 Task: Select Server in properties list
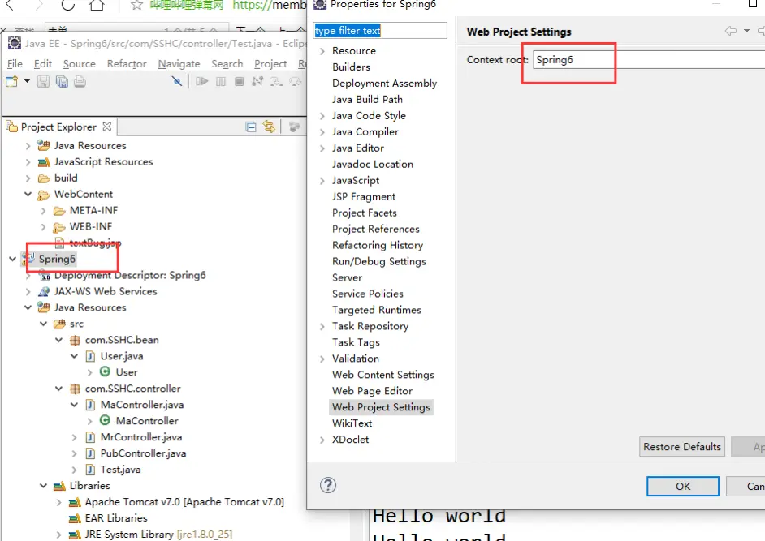[347, 277]
